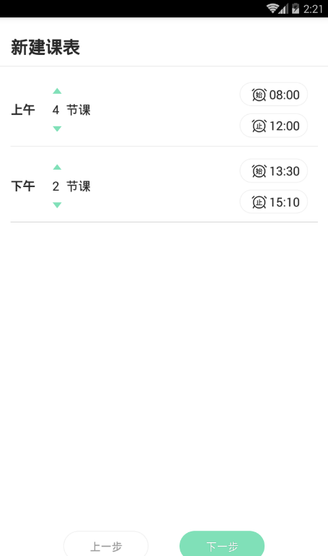Decrease morning class count with down arrow
The width and height of the screenshot is (328, 556).
pyautogui.click(x=57, y=129)
